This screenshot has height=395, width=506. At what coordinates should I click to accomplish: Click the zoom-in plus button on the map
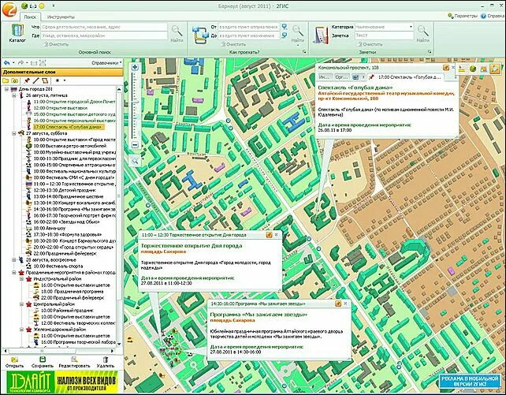click(135, 67)
